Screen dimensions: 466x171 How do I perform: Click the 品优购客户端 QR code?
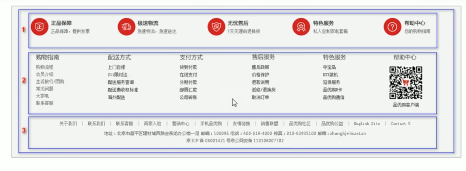pos(406,83)
